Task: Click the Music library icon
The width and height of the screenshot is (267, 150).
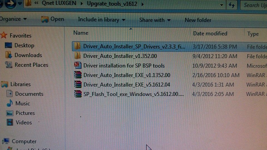Action: pyautogui.click(x=10, y=103)
